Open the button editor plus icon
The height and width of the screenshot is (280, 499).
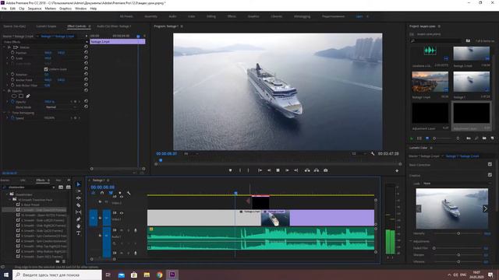pos(397,171)
